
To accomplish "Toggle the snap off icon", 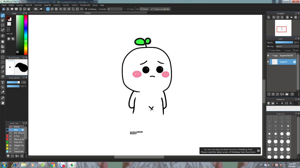I will [x=48, y=9].
